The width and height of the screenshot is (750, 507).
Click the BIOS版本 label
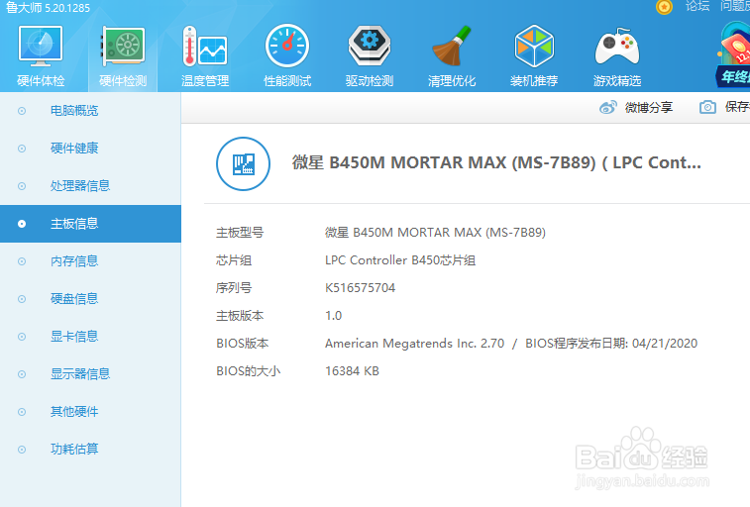tap(243, 344)
